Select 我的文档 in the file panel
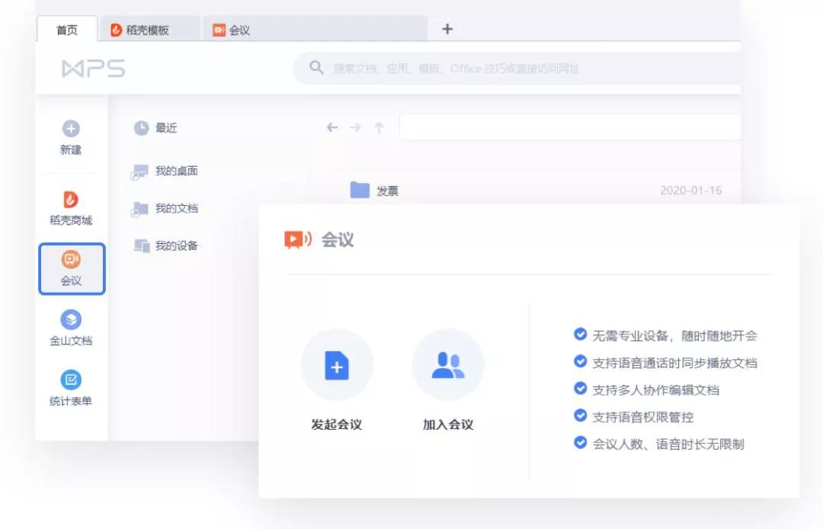The image size is (823, 529). pyautogui.click(x=177, y=209)
